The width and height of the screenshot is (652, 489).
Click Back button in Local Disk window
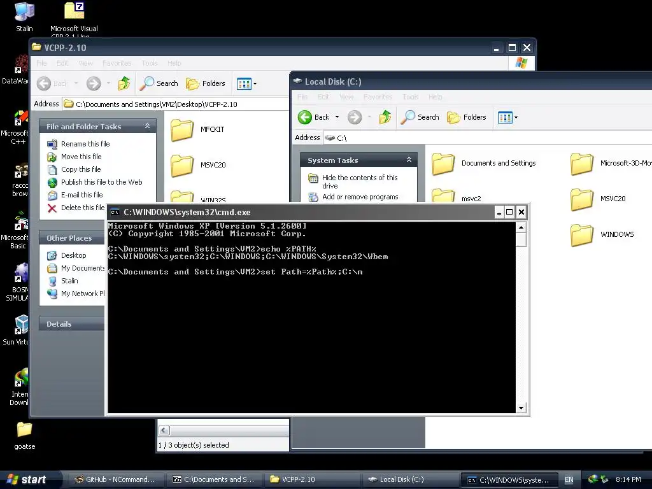click(x=314, y=117)
